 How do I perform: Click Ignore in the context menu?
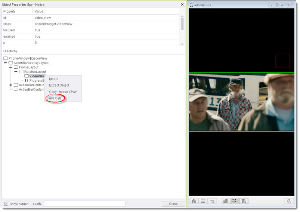(x=54, y=79)
